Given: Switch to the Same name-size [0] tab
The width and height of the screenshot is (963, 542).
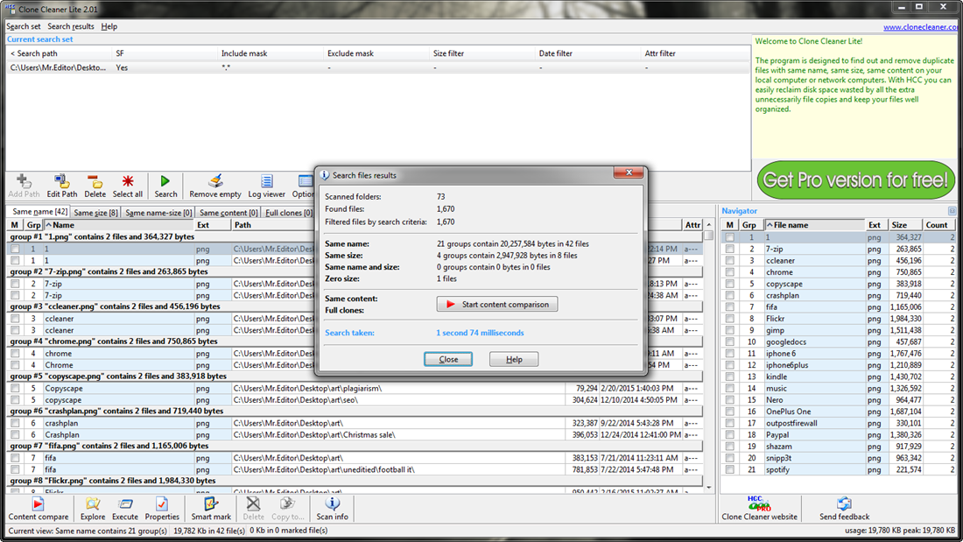Looking at the screenshot, I should (x=158, y=213).
